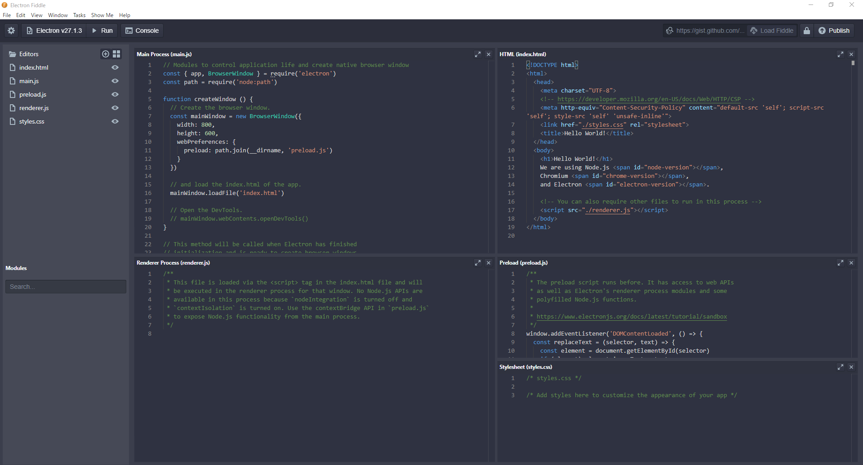Click the Modules search field

click(x=66, y=286)
